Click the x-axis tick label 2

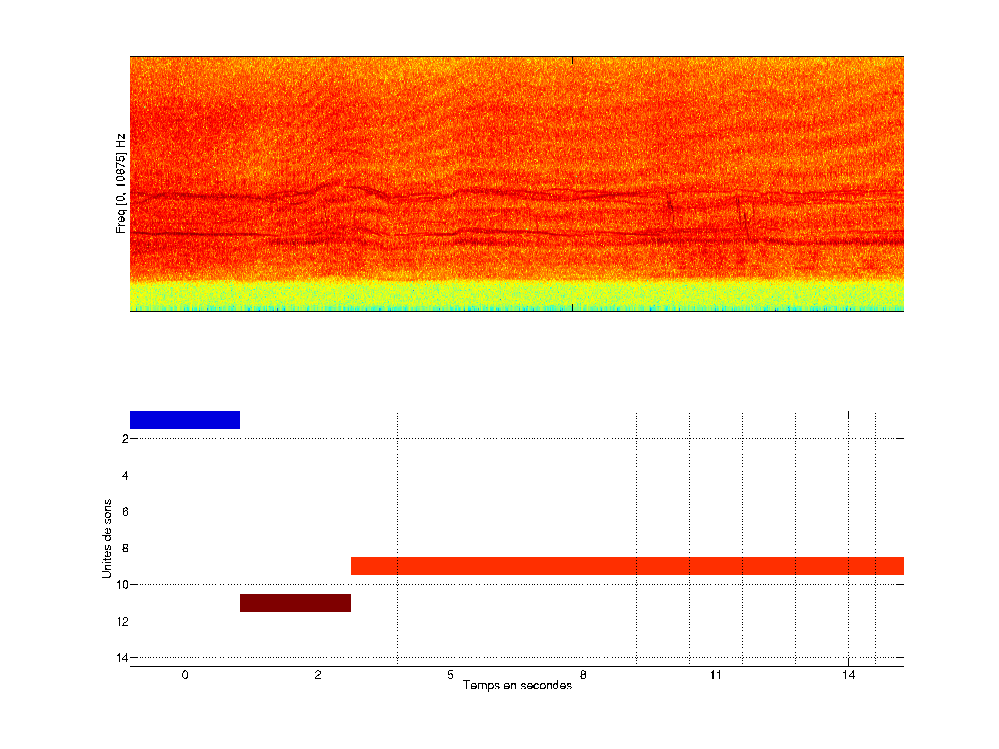click(x=317, y=675)
